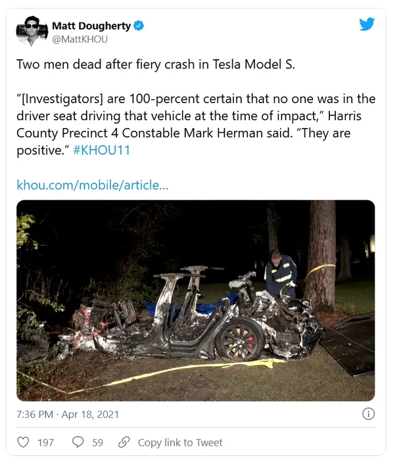Click the @MattKHOU handle
The height and width of the screenshot is (460, 397).
80,39
